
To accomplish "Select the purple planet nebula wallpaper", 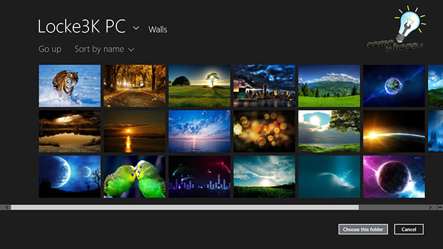I will click(394, 177).
